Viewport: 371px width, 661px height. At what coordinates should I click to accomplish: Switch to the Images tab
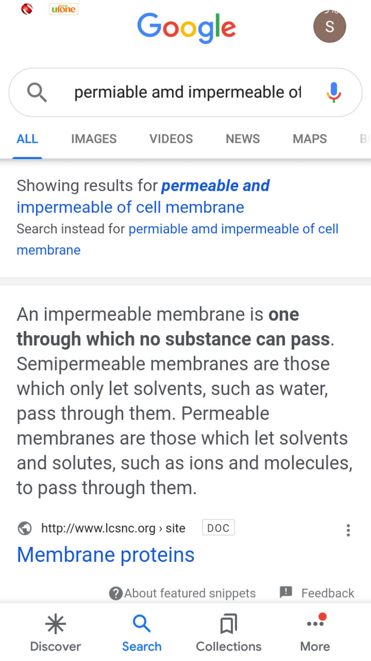coord(94,139)
